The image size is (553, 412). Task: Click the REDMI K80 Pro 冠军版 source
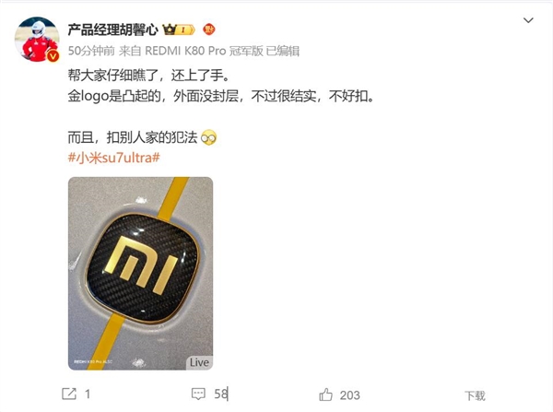[204, 51]
